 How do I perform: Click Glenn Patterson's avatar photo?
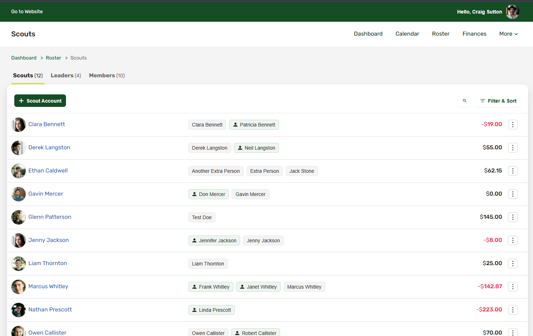pyautogui.click(x=19, y=217)
